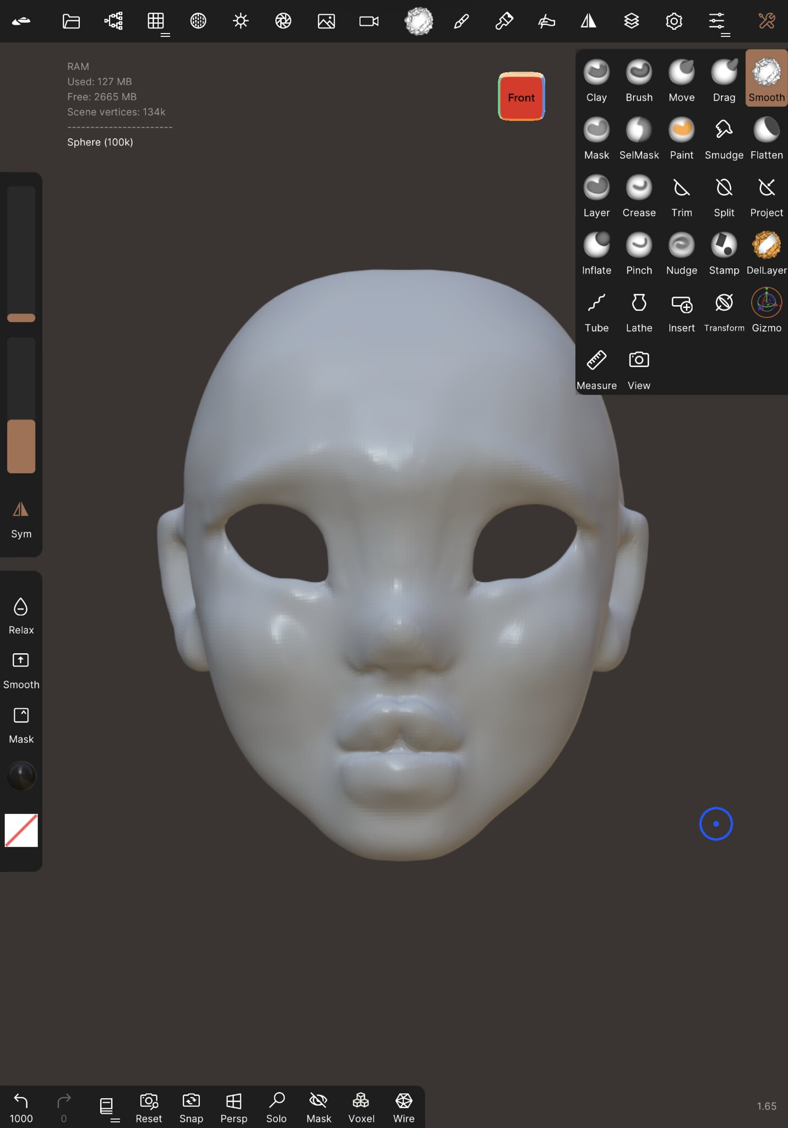Choose the Drag tool
The image size is (788, 1128).
[x=724, y=81]
